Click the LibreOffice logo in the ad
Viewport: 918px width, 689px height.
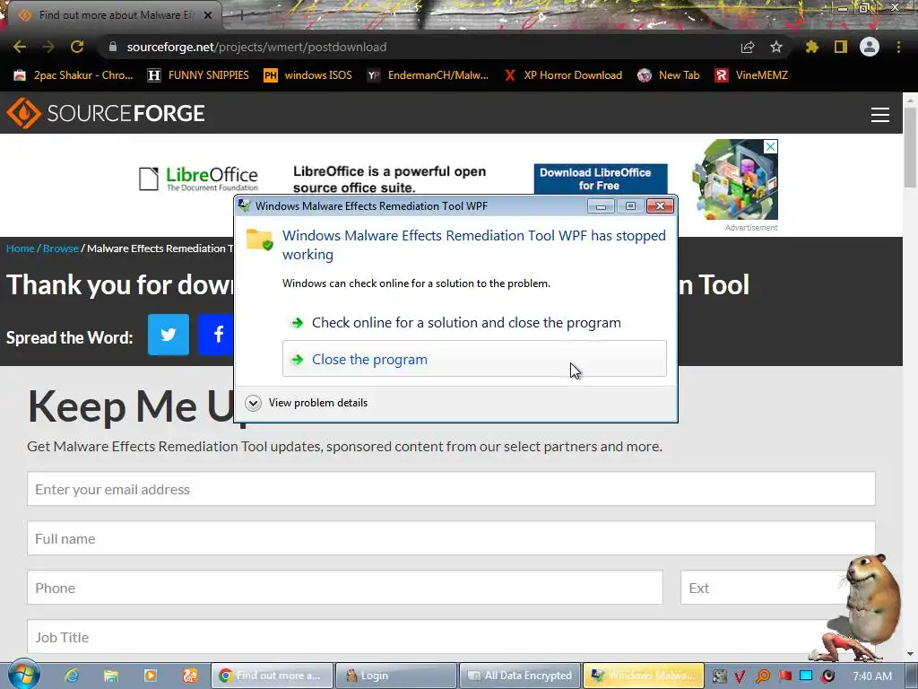click(199, 179)
